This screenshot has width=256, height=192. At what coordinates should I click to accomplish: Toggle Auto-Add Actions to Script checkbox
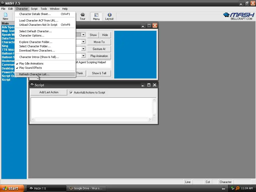tap(71, 92)
